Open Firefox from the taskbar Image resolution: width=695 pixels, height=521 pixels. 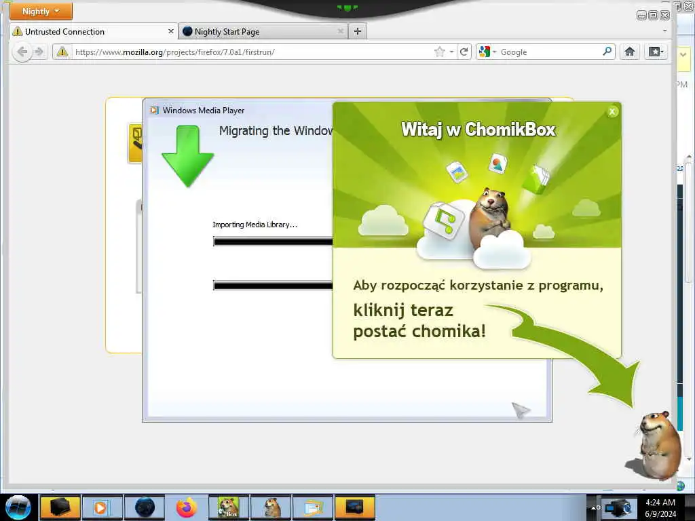[187, 507]
